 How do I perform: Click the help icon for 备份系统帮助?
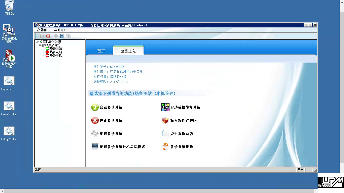click(x=165, y=147)
